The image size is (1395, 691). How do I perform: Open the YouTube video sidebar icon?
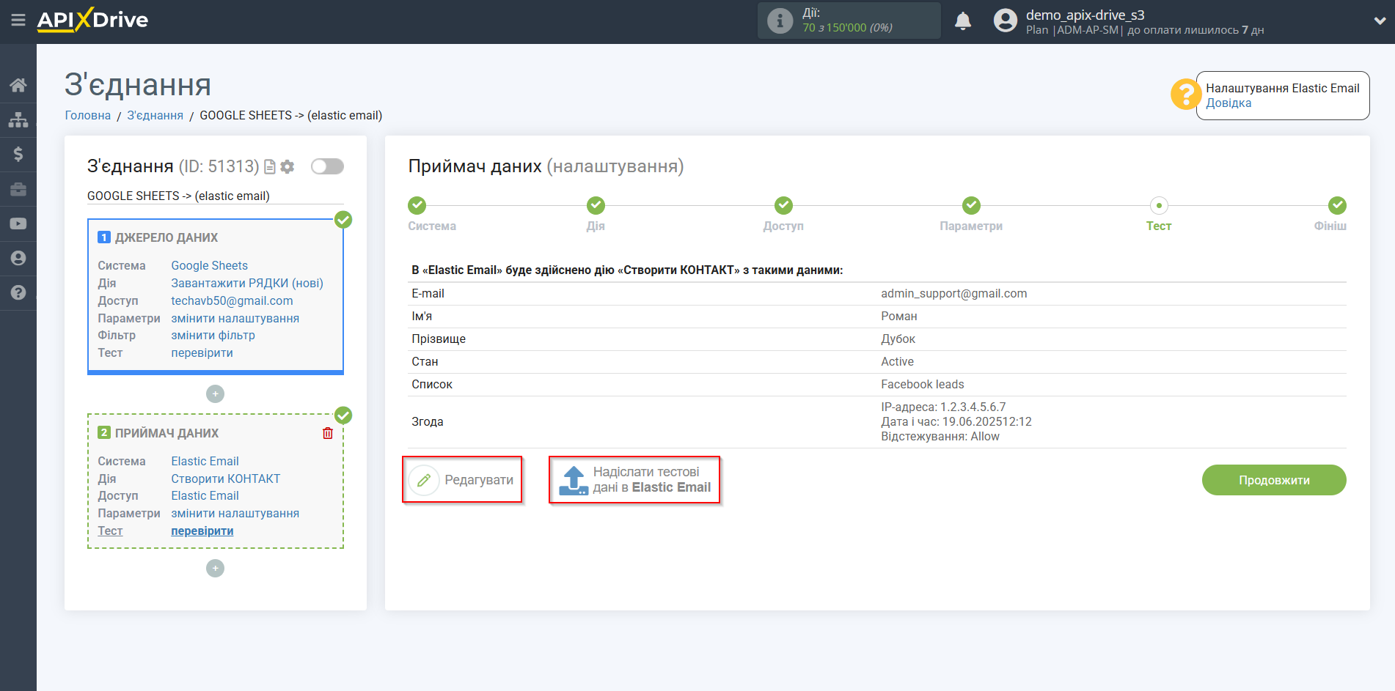click(x=18, y=223)
